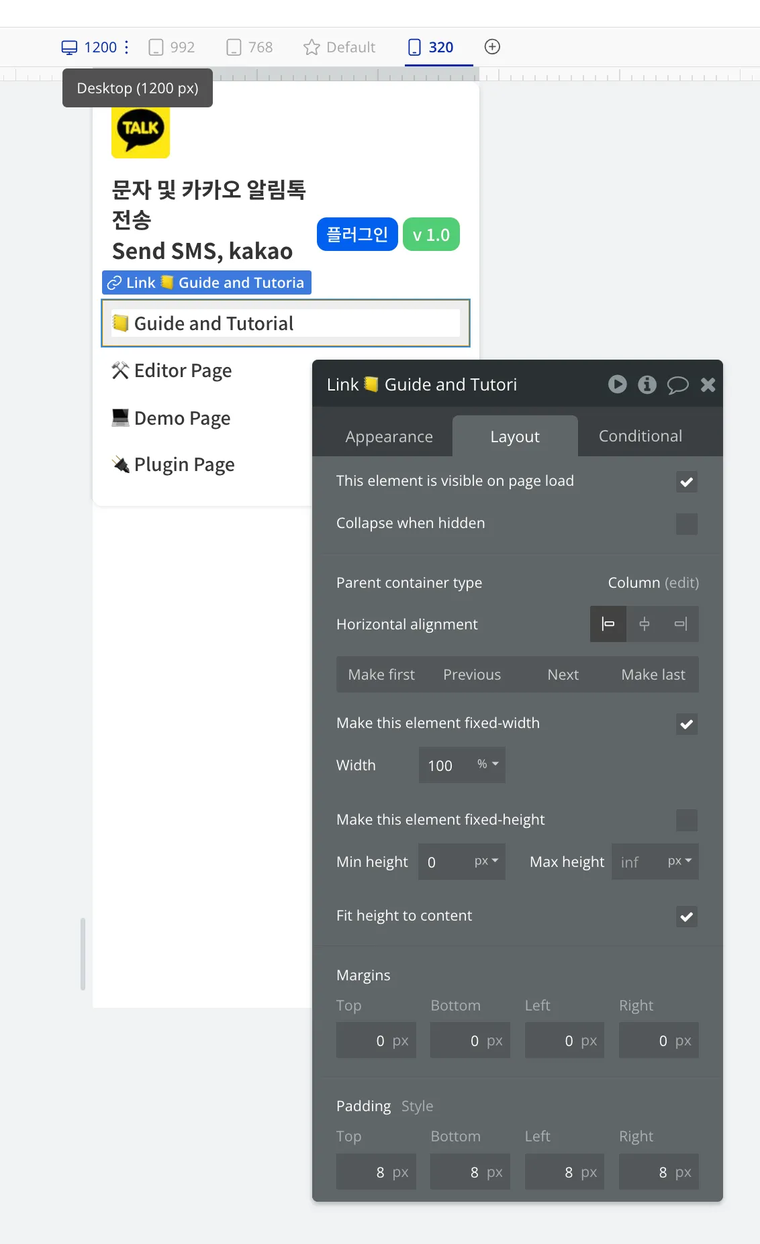Screen dimensions: 760x1244
Task: Open the Width unit dropdown
Action: coord(488,764)
